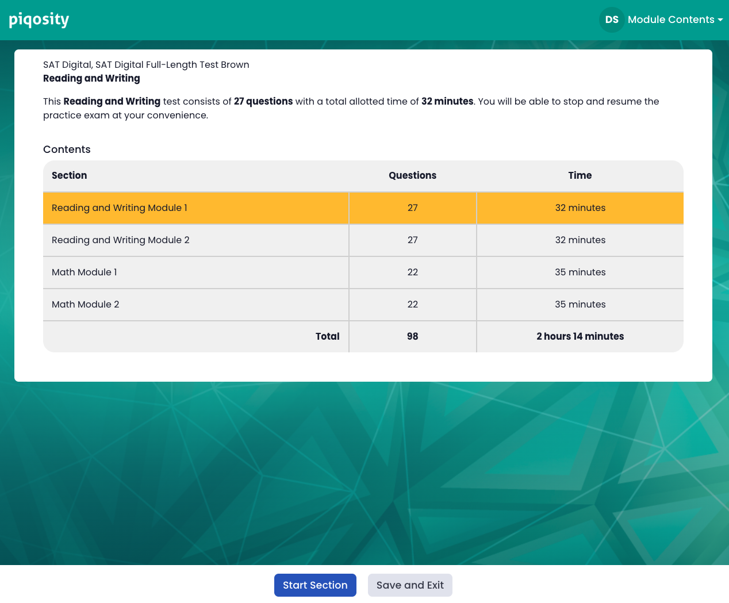
Task: Select the Reading and Writing Module 1 row
Action: 363,208
